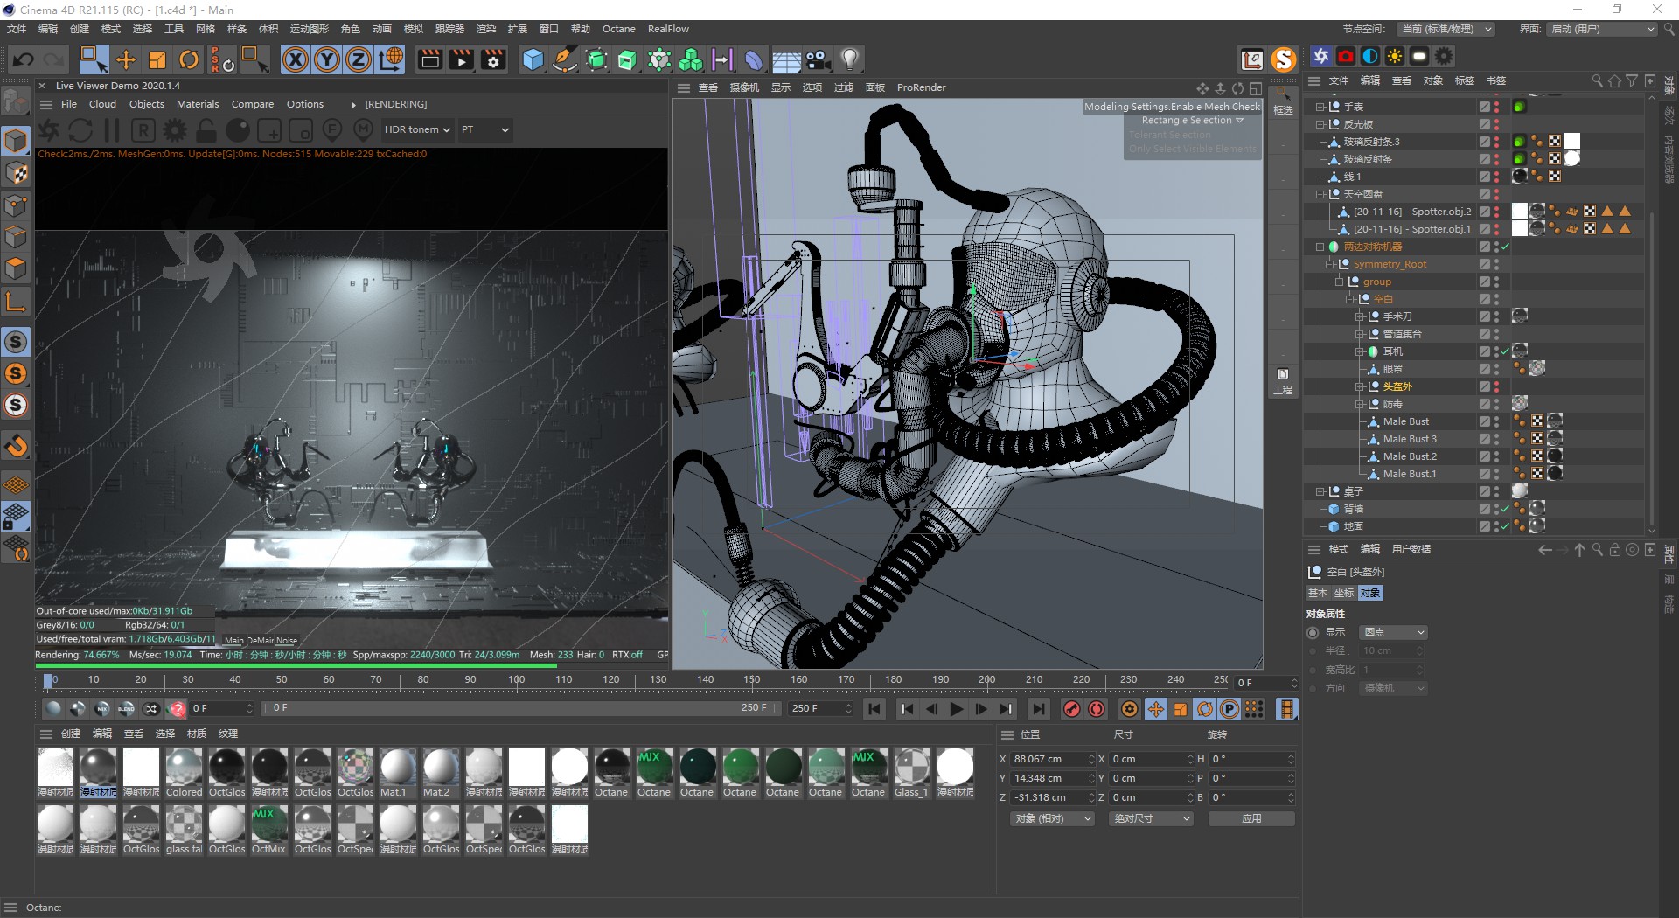Viewport: 1679px width, 918px height.
Task: Click the Record Active Objects keyframe button
Action: [1072, 709]
